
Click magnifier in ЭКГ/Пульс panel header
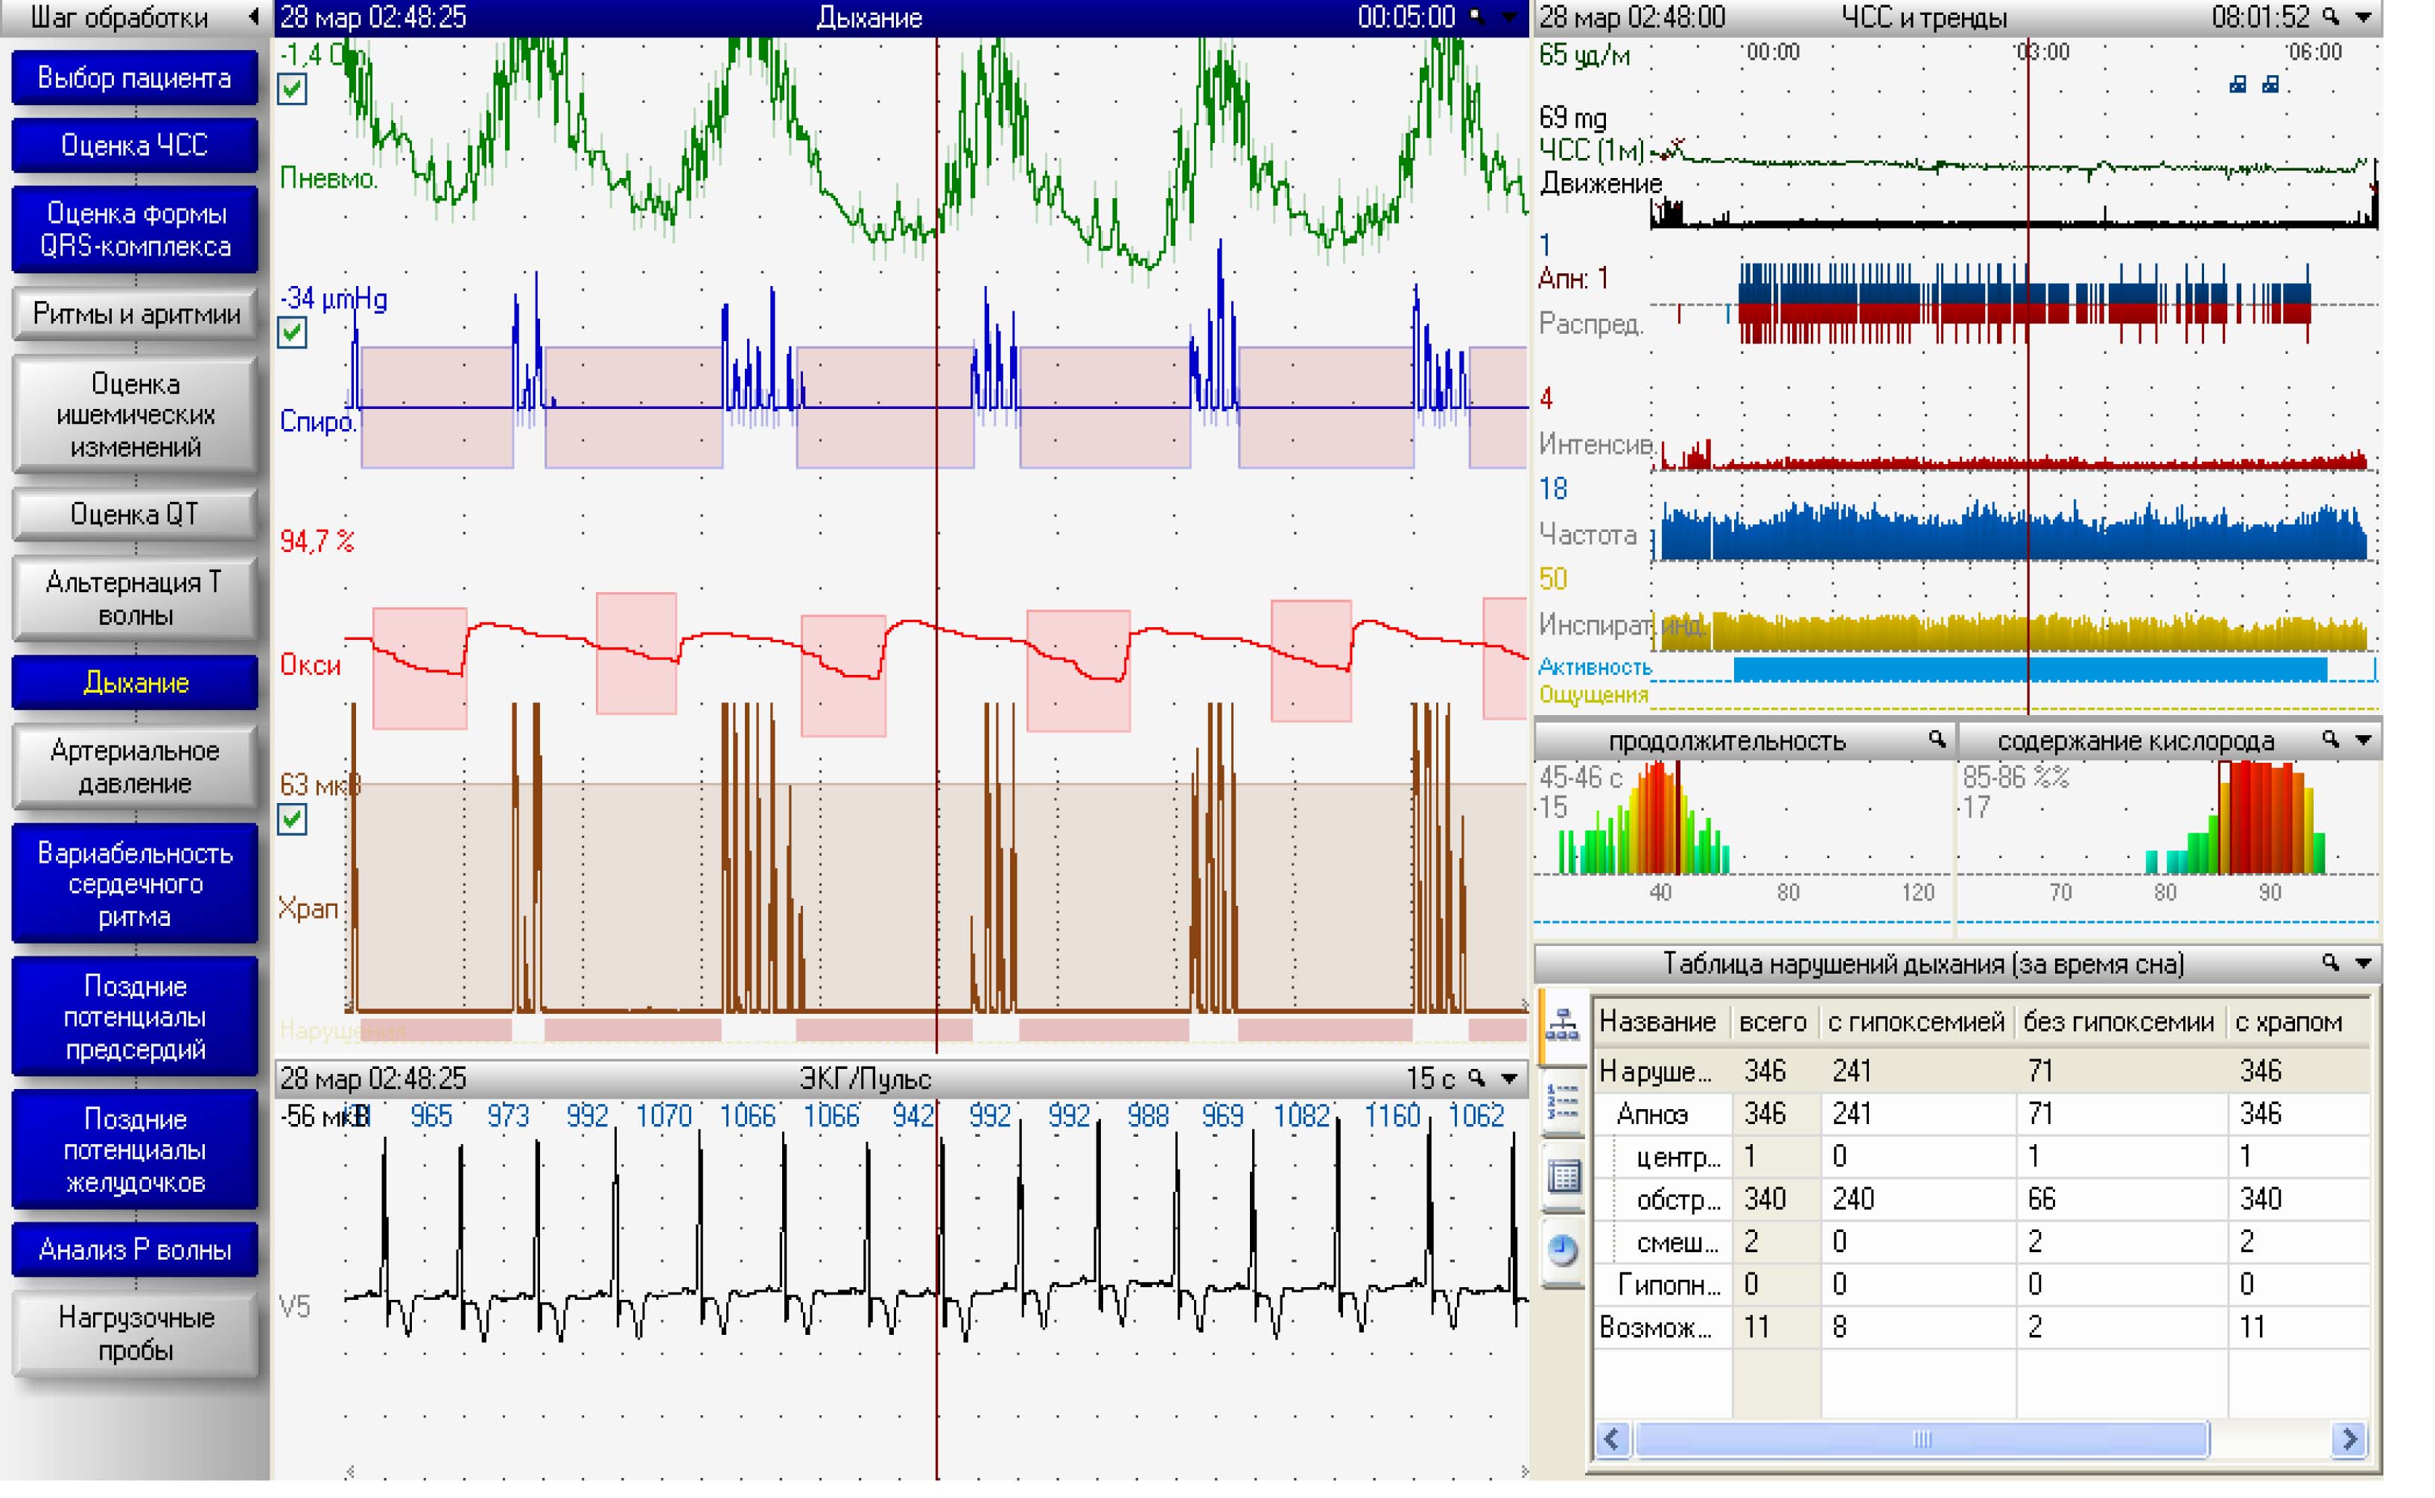[x=1476, y=1079]
